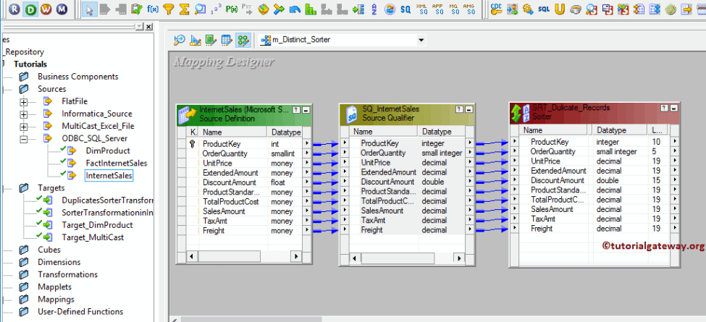The image size is (706, 322).
Task: Add a Sequence Generator 123 icon
Action: click(x=216, y=9)
